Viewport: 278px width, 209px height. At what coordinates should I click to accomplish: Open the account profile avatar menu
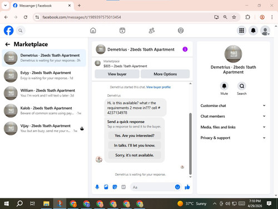click(x=265, y=31)
